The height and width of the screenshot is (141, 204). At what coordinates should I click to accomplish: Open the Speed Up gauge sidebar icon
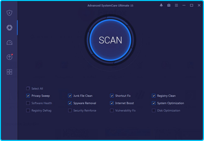click(9, 42)
